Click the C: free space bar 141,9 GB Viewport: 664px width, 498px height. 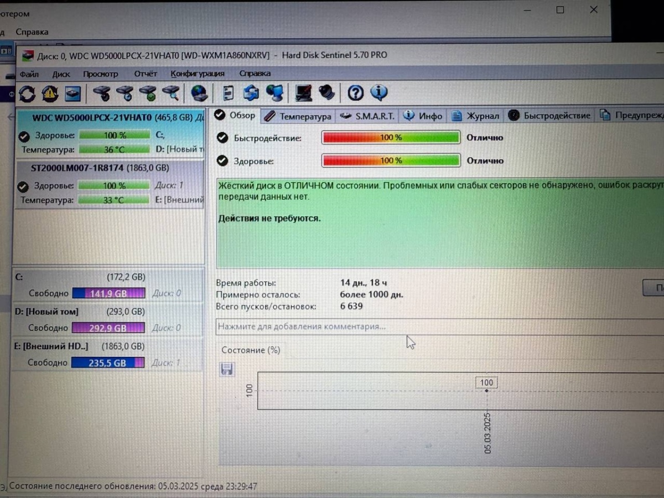(x=108, y=293)
